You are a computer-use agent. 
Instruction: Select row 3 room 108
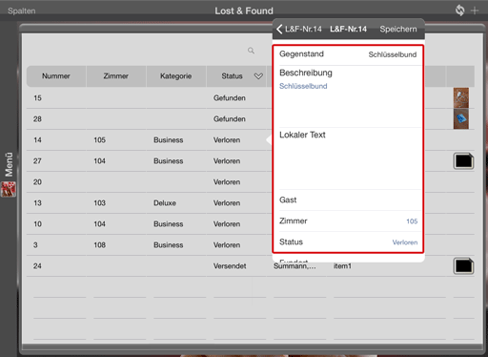pos(99,245)
